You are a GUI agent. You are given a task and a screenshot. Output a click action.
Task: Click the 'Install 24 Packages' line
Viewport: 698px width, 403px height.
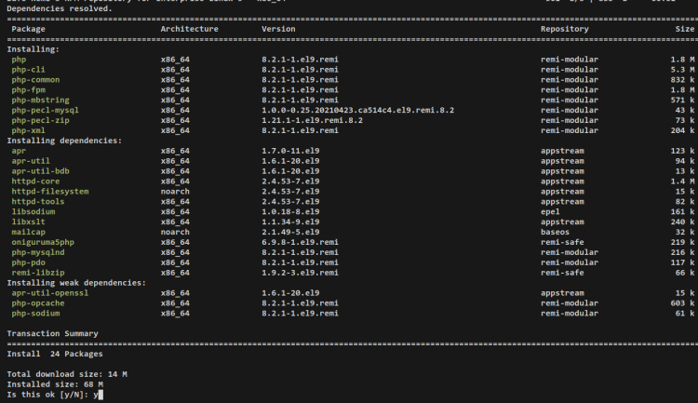tap(55, 354)
